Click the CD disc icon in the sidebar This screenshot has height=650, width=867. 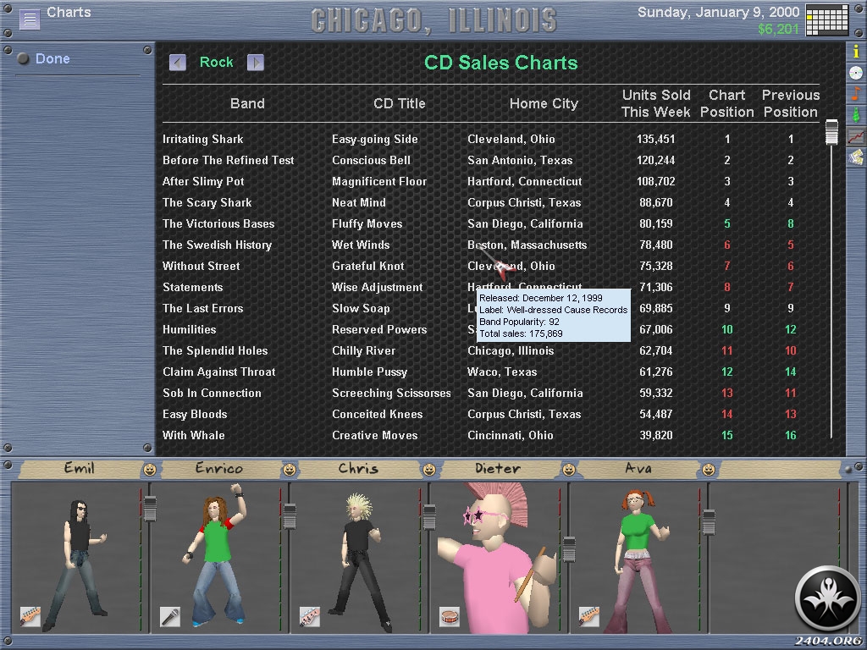(x=857, y=73)
